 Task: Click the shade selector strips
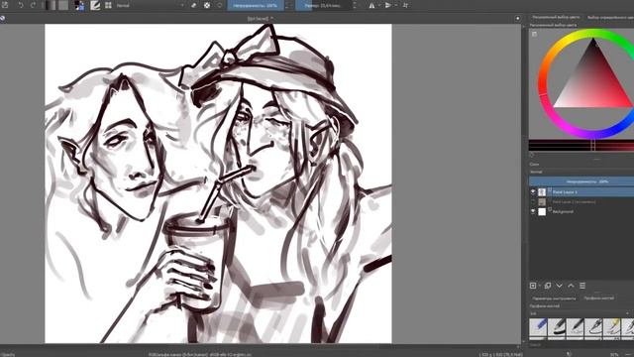581,146
